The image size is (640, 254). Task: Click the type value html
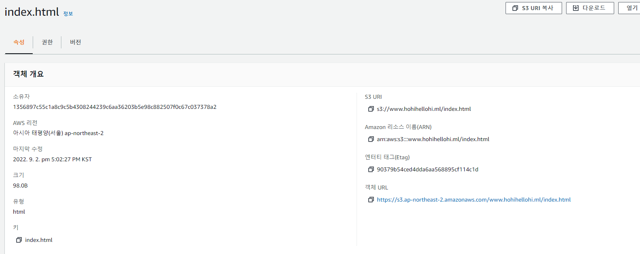[x=19, y=212]
